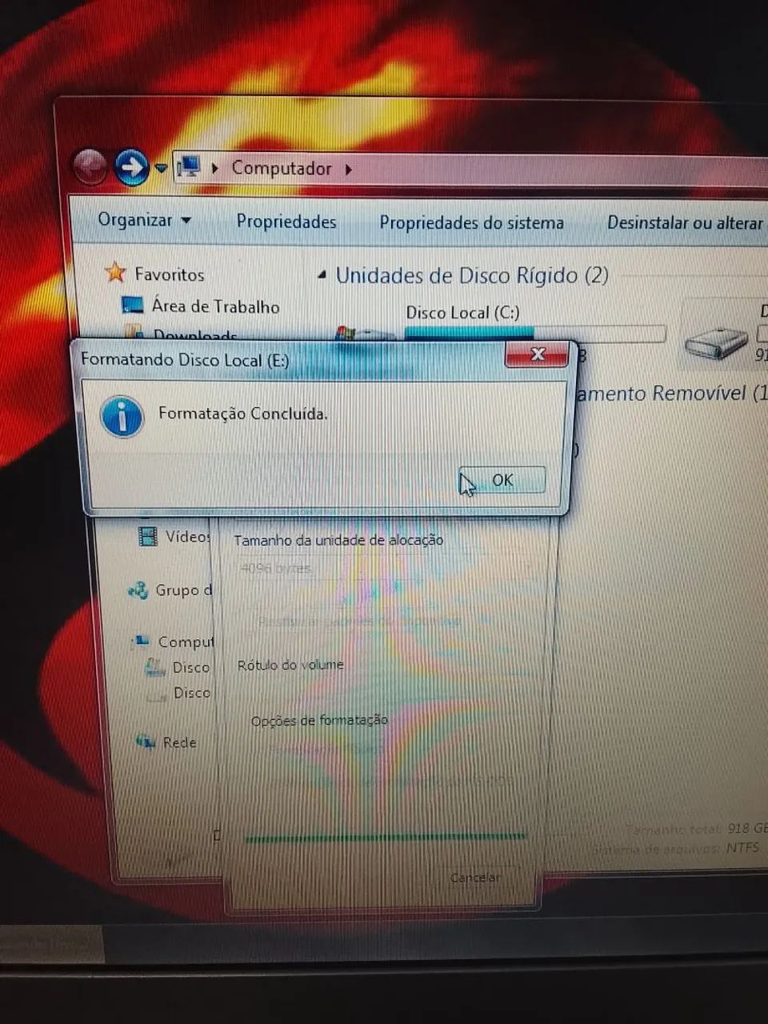This screenshot has width=768, height=1024.
Task: Open the recent pages dropdown arrow
Action: 161,169
